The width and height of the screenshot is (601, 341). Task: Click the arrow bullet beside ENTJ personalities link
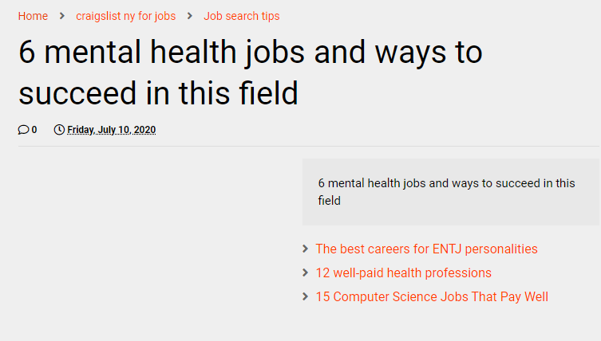tap(305, 249)
